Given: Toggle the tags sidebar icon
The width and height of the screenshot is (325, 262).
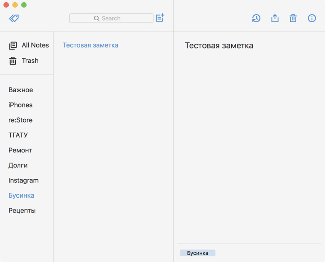Looking at the screenshot, I should tap(14, 18).
